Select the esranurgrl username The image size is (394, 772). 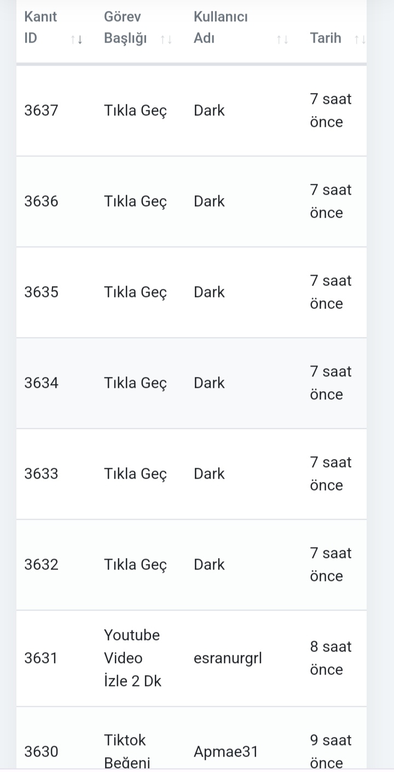pyautogui.click(x=228, y=658)
